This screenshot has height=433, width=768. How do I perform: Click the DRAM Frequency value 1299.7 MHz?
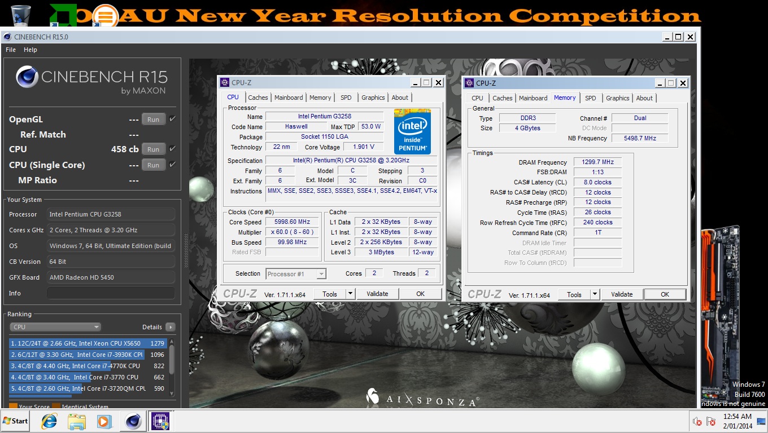pyautogui.click(x=597, y=162)
